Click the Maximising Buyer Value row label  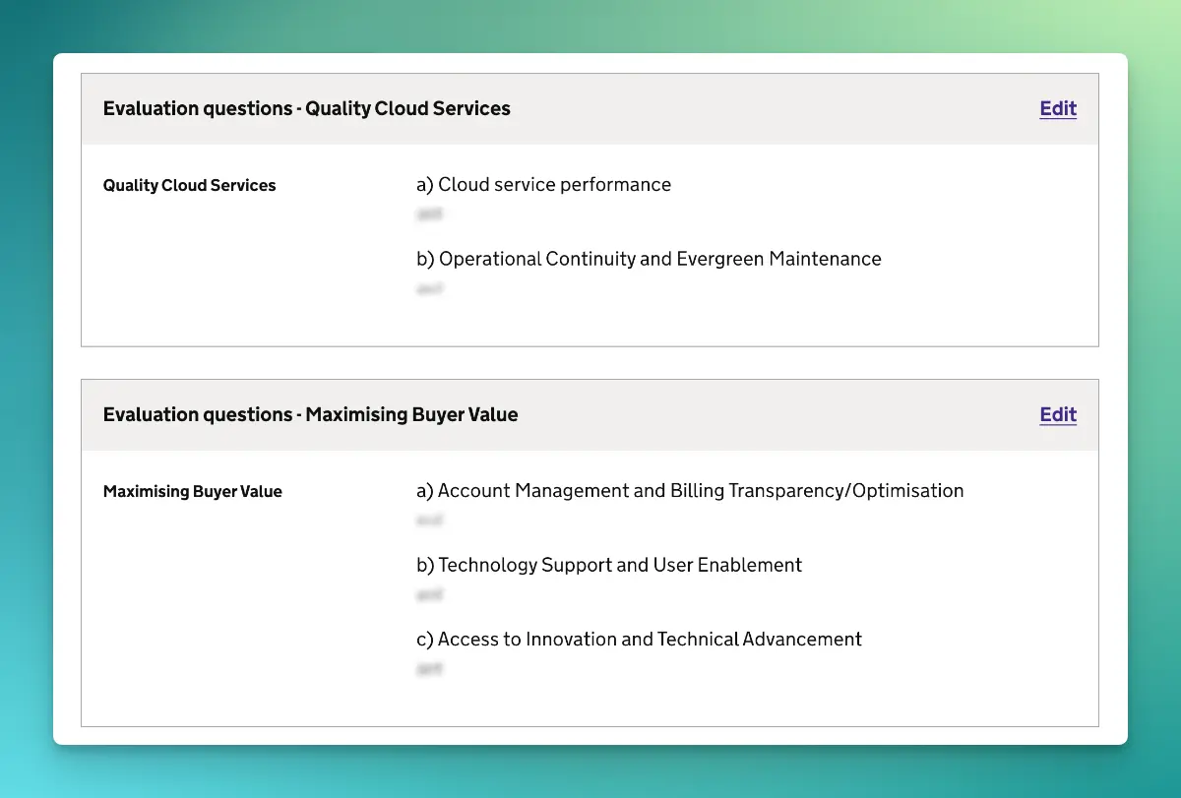point(192,490)
